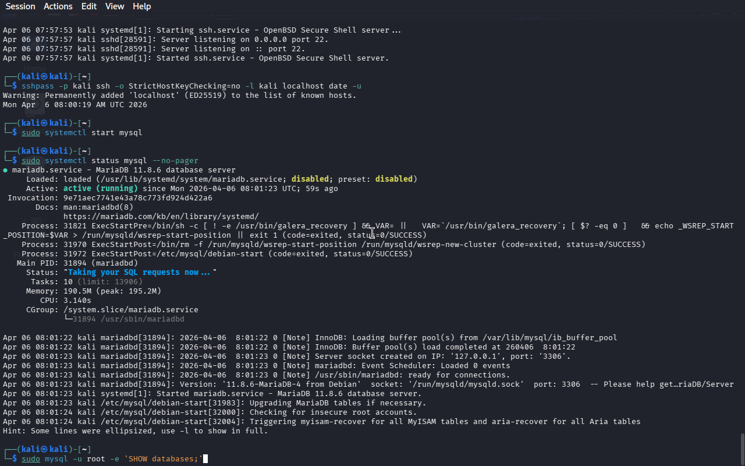Click the hint about ellipsized lines
This screenshot has width=745, height=466.
click(135, 430)
